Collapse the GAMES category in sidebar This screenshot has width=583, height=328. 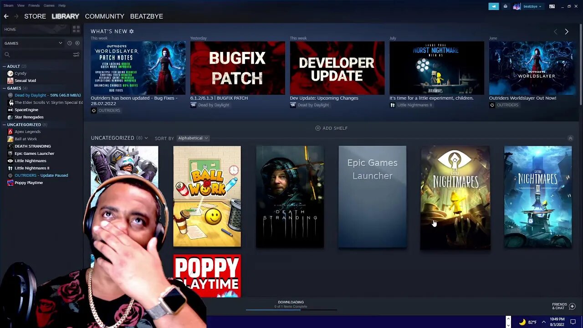4,88
